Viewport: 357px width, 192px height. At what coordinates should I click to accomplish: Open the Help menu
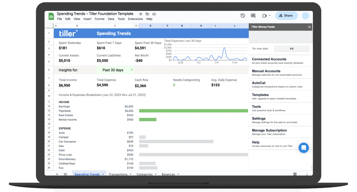149,19
